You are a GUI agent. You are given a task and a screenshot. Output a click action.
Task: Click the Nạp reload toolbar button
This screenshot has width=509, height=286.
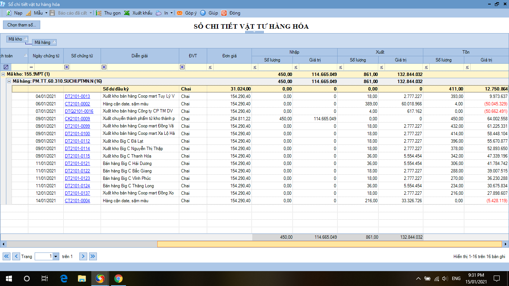point(14,13)
